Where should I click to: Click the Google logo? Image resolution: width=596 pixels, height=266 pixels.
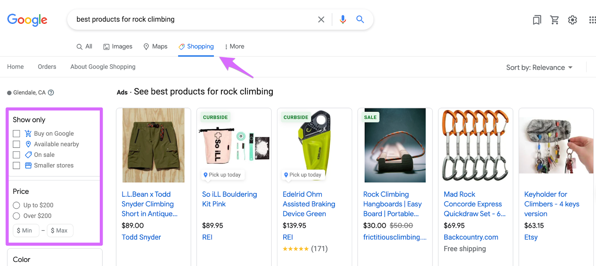(x=27, y=20)
